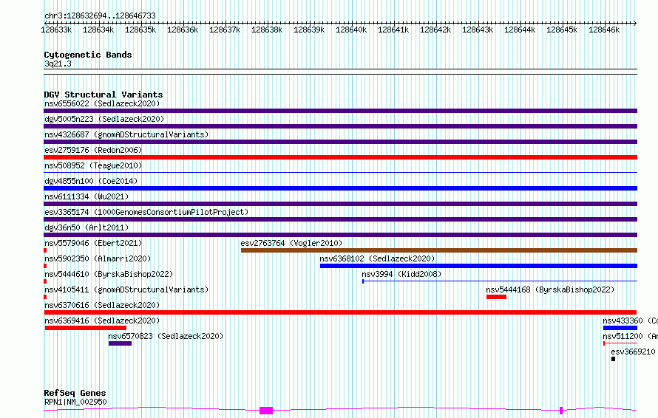Select the purple nsv6570823 (Sedlazeck2020) bar
The width and height of the screenshot is (658, 418).
point(120,343)
